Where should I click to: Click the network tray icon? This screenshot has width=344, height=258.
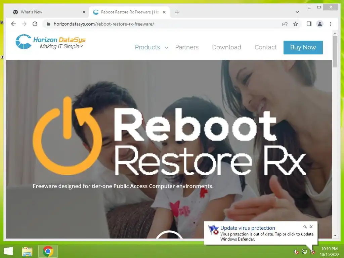304,252
